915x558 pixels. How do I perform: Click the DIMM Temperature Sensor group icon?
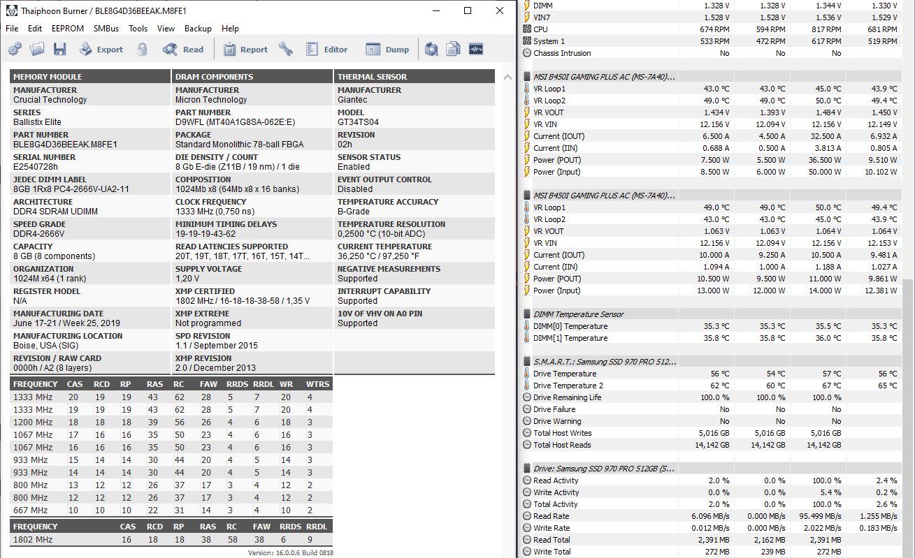pos(527,314)
